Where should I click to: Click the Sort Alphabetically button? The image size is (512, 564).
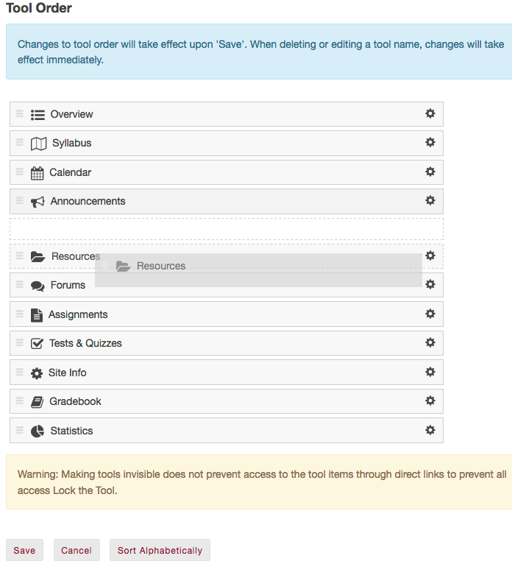pyautogui.click(x=160, y=550)
